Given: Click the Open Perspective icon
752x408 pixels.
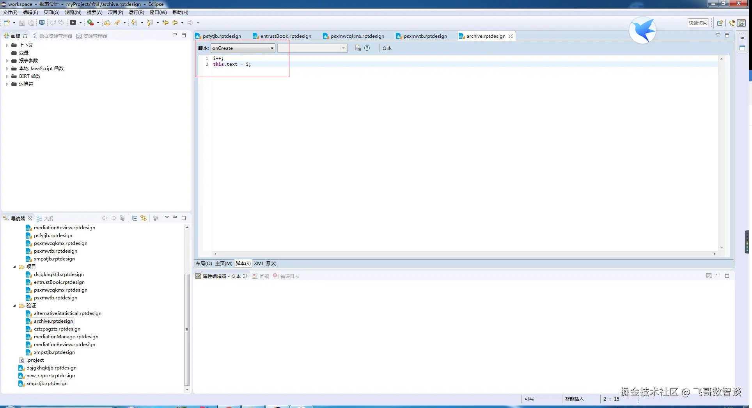Looking at the screenshot, I should [720, 23].
